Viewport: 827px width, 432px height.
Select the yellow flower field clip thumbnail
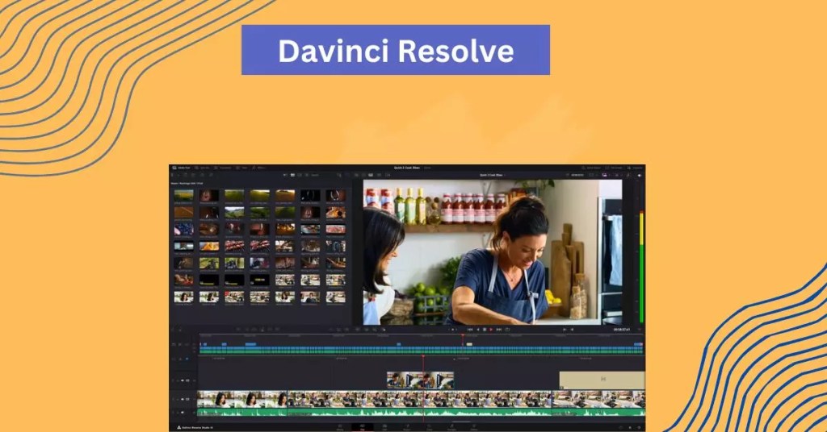(x=183, y=195)
